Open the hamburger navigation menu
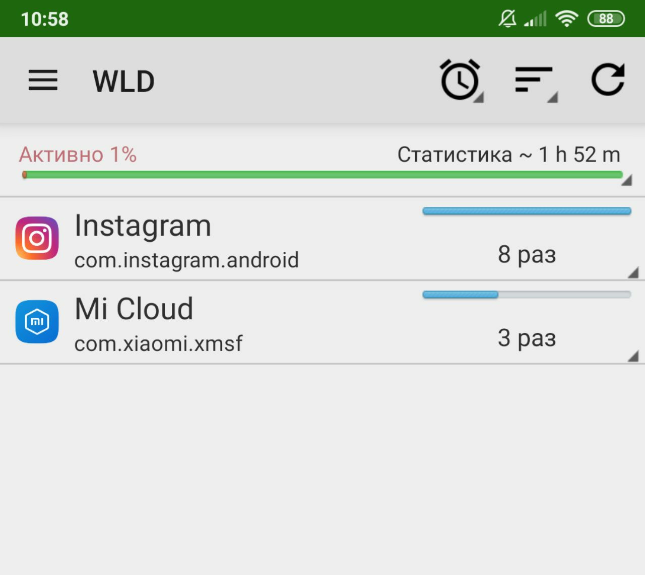 tap(43, 81)
